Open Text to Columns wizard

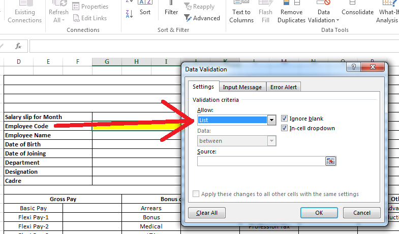[x=241, y=12]
